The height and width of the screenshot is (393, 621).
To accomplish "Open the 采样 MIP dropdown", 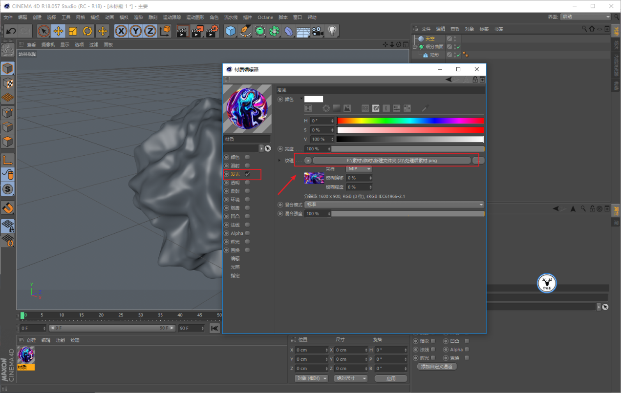I will [359, 169].
